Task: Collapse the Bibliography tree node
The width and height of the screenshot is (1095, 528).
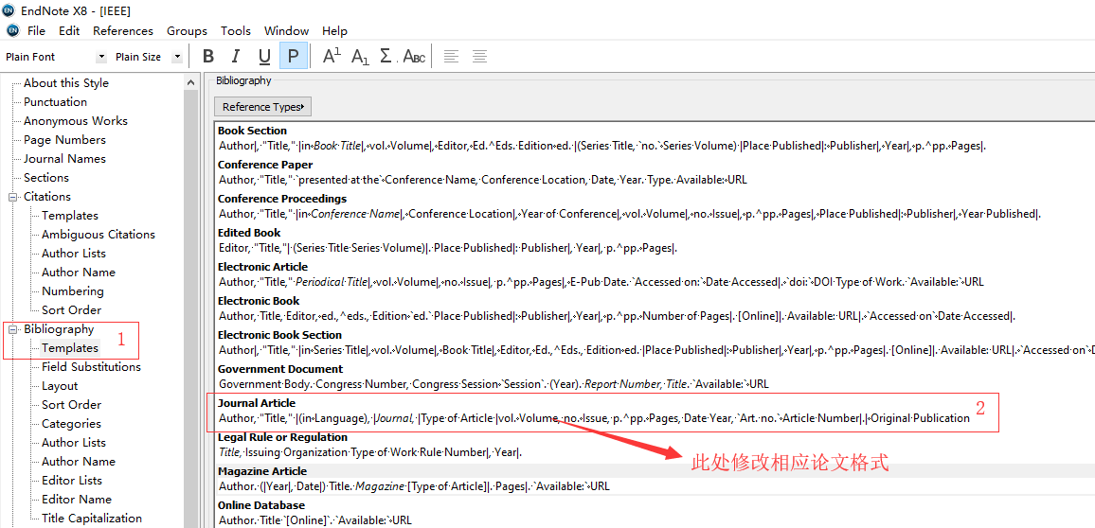Action: coord(12,330)
